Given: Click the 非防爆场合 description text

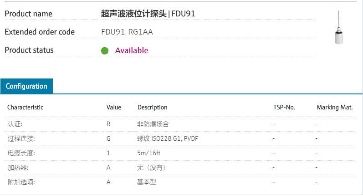Looking at the screenshot, I should tap(153, 124).
